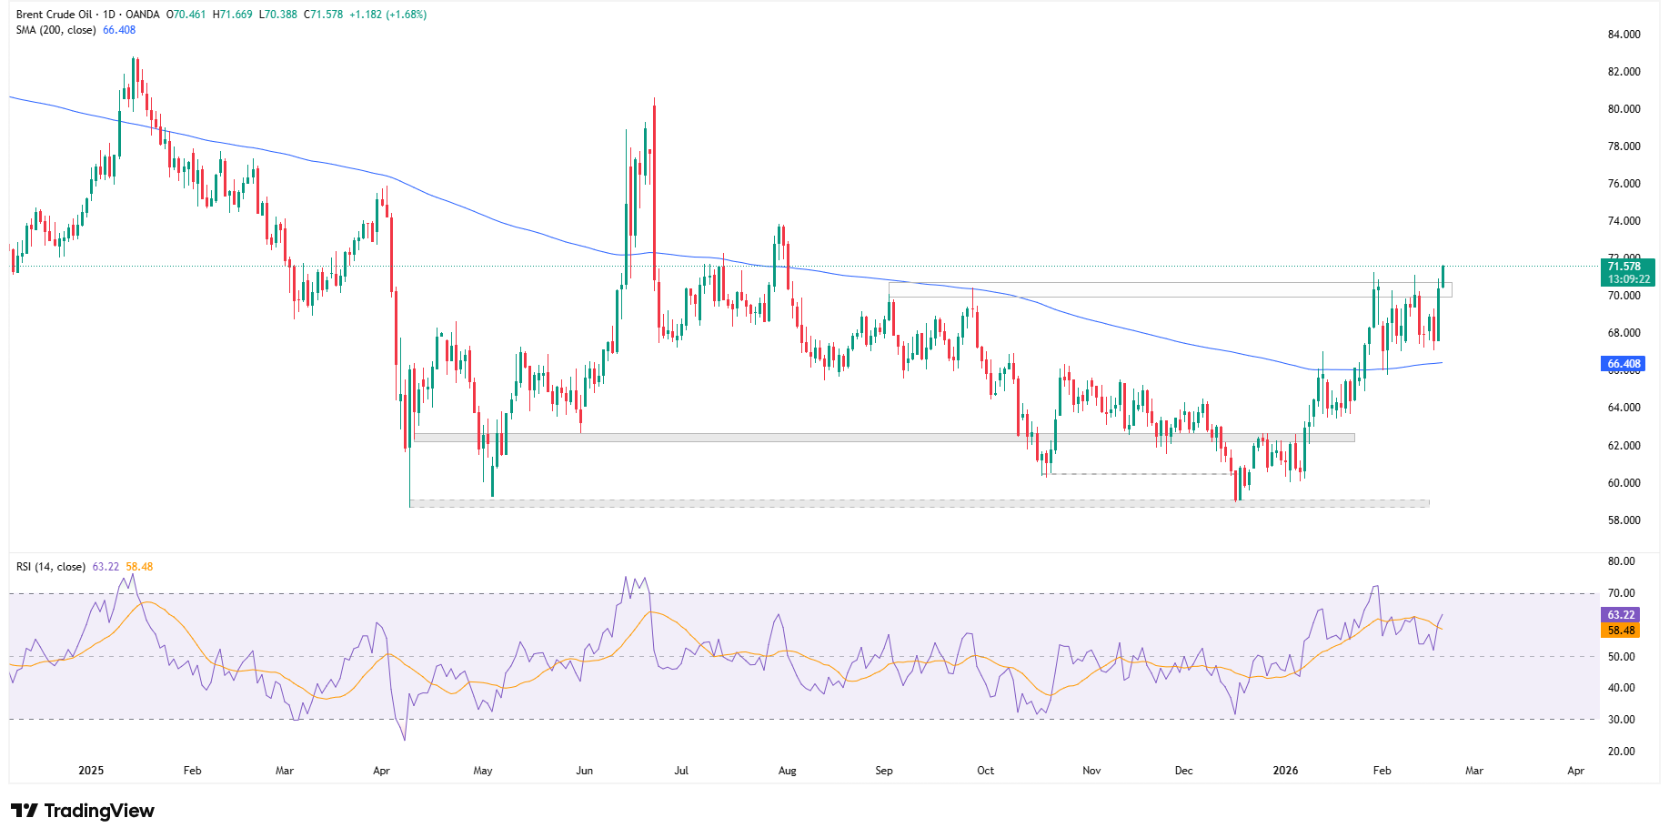The height and width of the screenshot is (838, 1669).
Task: Click the orange 58.48 RSI axis tag
Action: pos(1622,631)
